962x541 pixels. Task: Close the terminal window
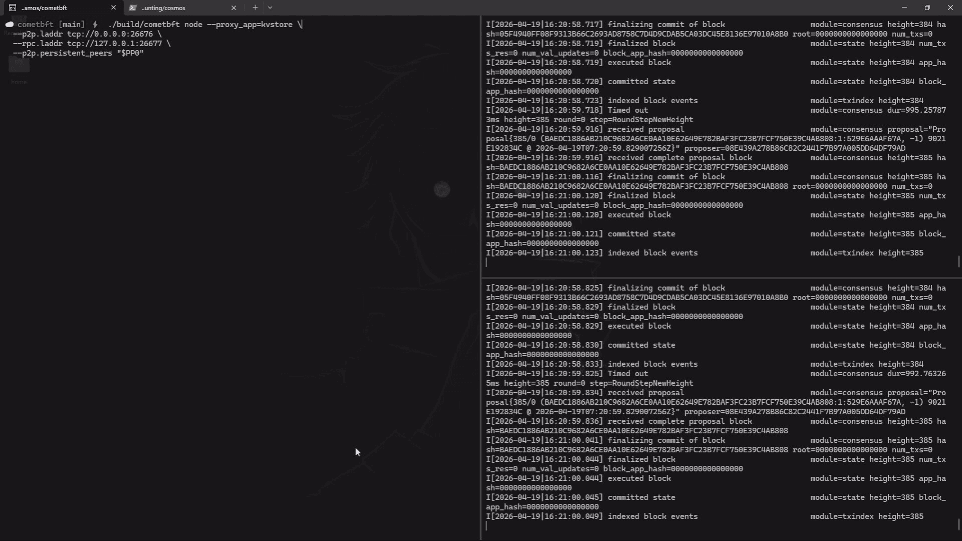click(x=950, y=8)
